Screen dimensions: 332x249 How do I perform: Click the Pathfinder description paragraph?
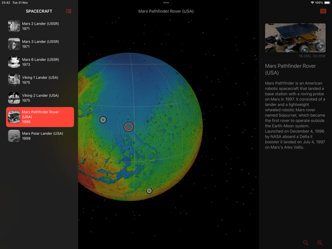[x=295, y=115]
